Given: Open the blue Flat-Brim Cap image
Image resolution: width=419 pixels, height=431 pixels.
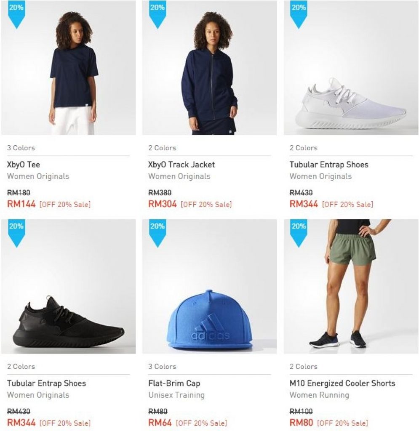Looking at the screenshot, I should (x=209, y=320).
